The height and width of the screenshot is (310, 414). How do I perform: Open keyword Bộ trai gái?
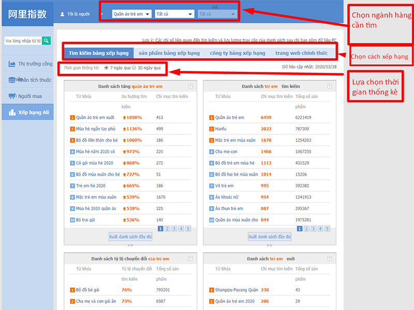coord(85,220)
